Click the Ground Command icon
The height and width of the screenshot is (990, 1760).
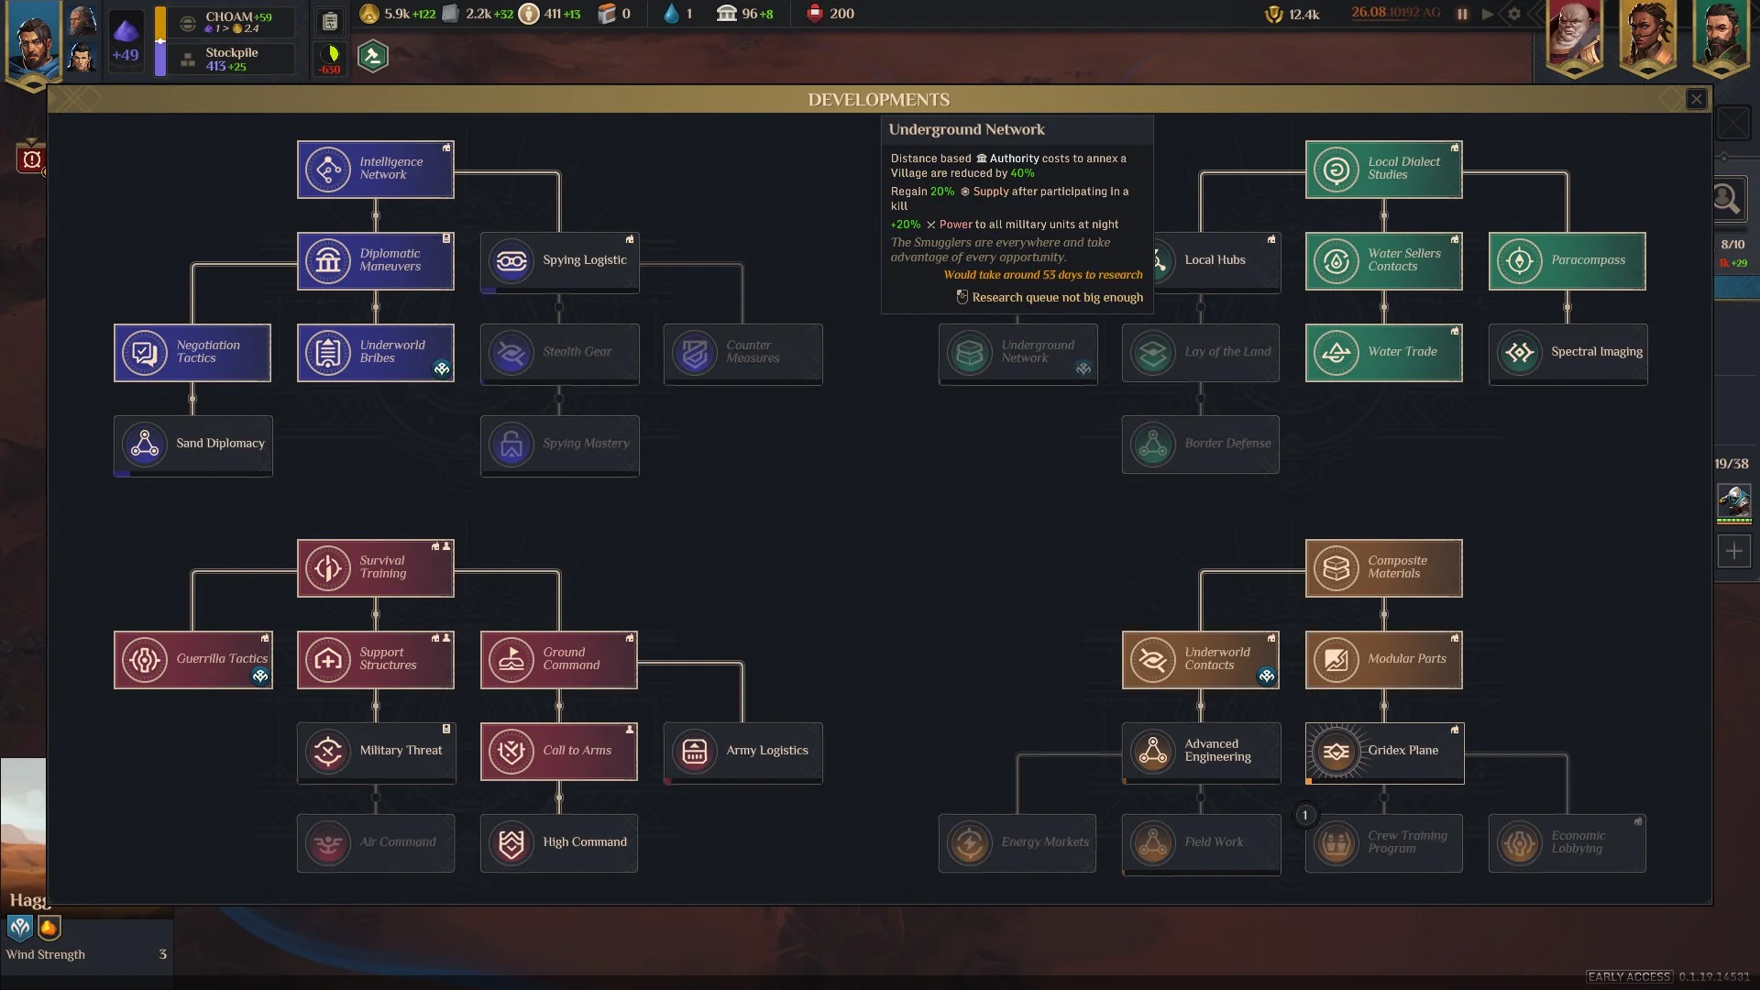511,660
